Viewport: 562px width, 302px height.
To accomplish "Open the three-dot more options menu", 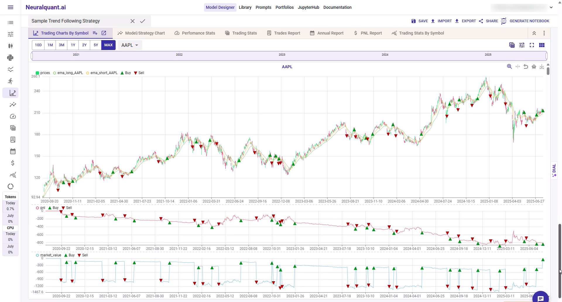I will (544, 33).
